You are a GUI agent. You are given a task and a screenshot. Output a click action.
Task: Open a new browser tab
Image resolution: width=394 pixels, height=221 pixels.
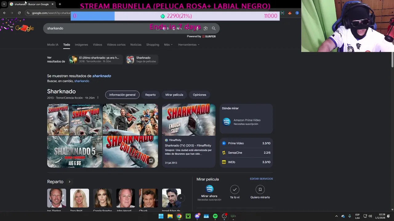60,4
